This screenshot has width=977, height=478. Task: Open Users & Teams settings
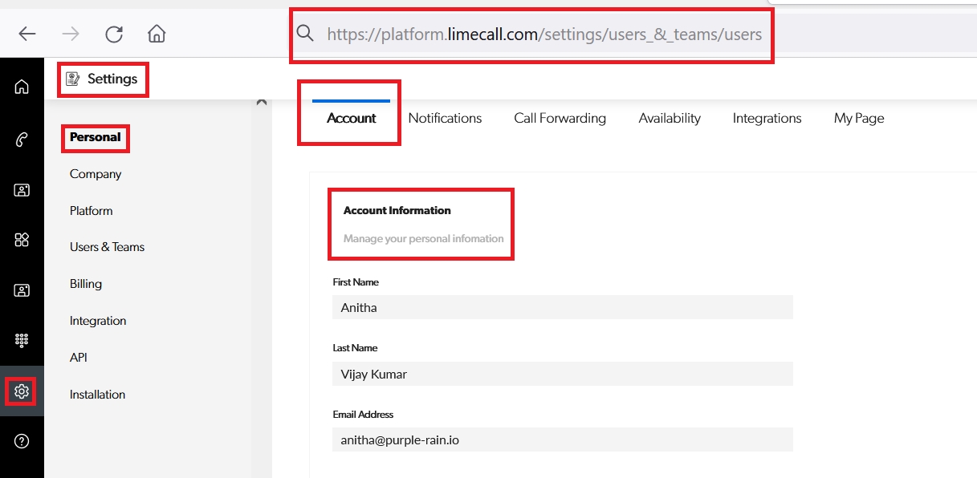[x=107, y=247]
